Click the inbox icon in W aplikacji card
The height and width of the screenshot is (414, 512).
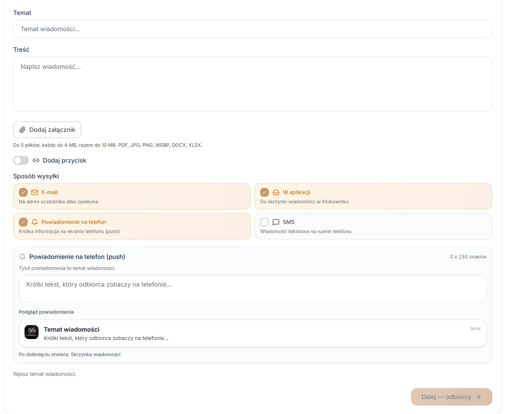tap(276, 192)
